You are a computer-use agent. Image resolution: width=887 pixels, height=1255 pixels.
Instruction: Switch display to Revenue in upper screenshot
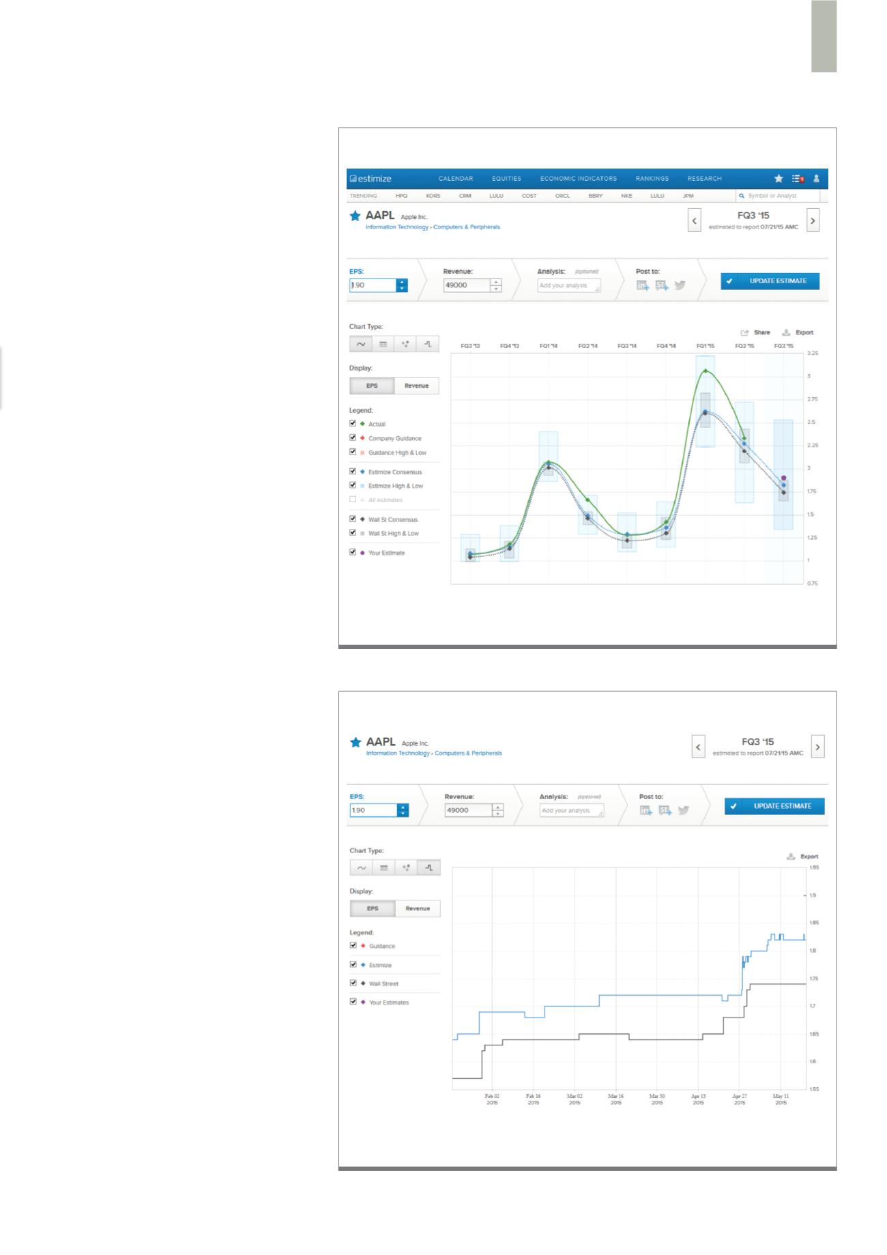coord(417,386)
